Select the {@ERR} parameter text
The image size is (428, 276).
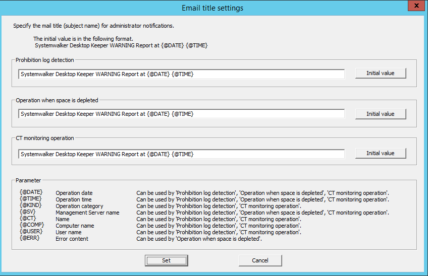30,238
